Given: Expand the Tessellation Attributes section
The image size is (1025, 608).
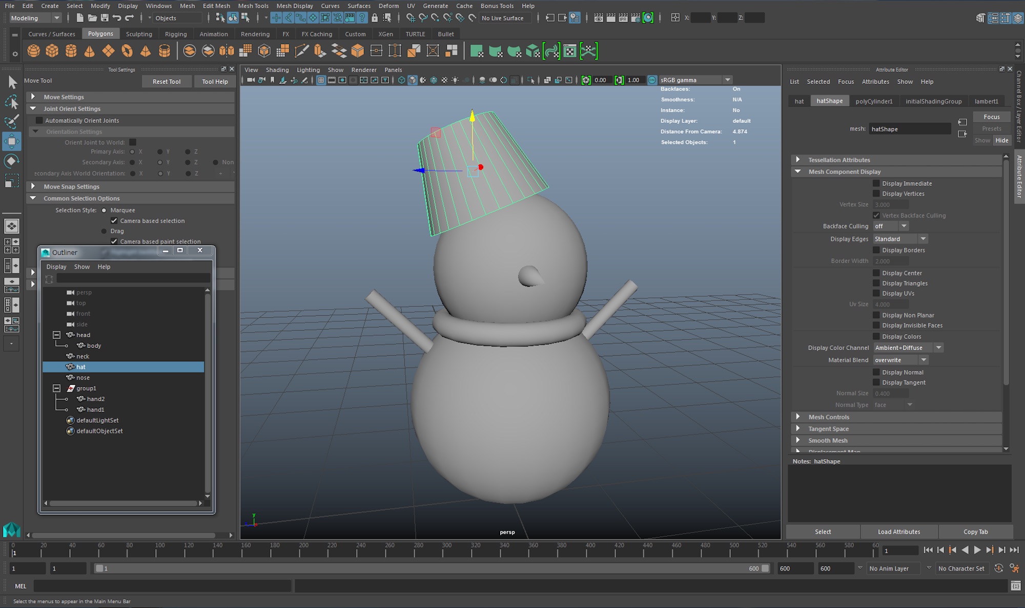Looking at the screenshot, I should click(798, 159).
